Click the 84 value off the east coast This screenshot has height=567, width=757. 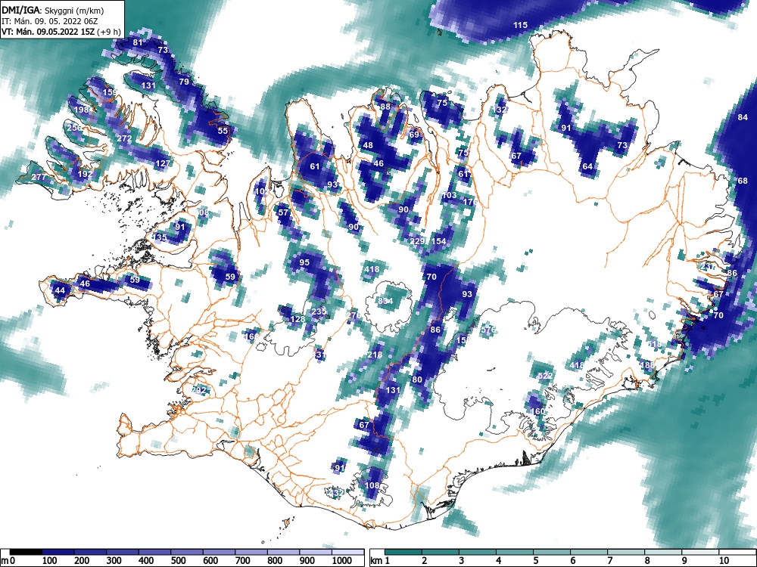[x=743, y=117]
